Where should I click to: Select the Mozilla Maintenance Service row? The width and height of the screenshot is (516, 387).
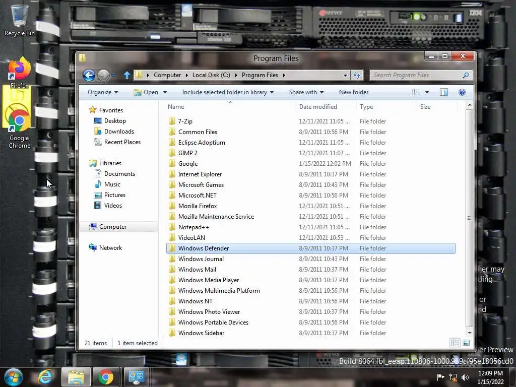point(311,217)
